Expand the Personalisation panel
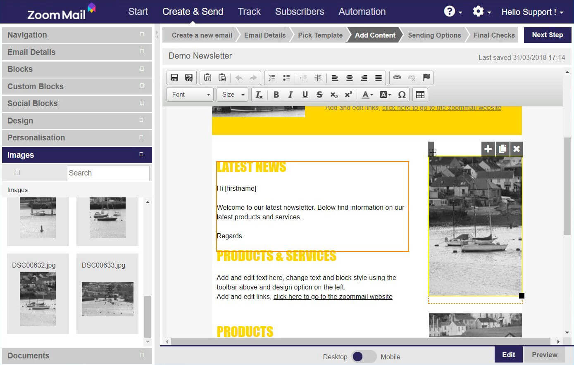574x365 pixels. [77, 138]
